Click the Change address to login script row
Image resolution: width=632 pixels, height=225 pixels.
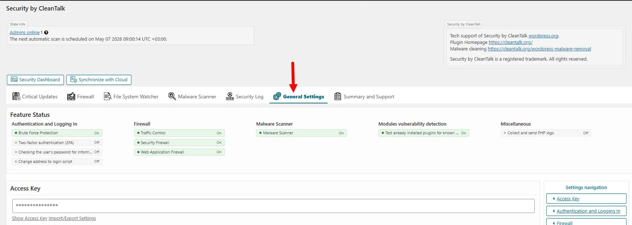57,161
